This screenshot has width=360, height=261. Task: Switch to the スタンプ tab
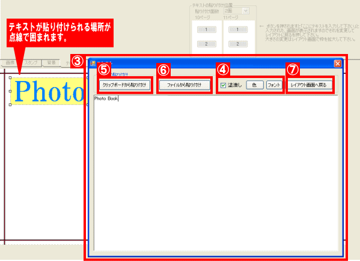point(31,63)
